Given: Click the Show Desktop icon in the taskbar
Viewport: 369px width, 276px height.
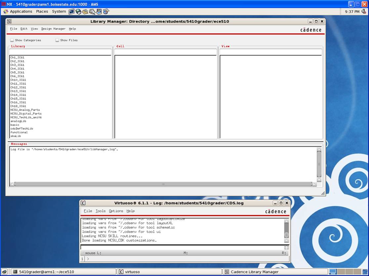Looking at the screenshot, I should click(x=5, y=272).
